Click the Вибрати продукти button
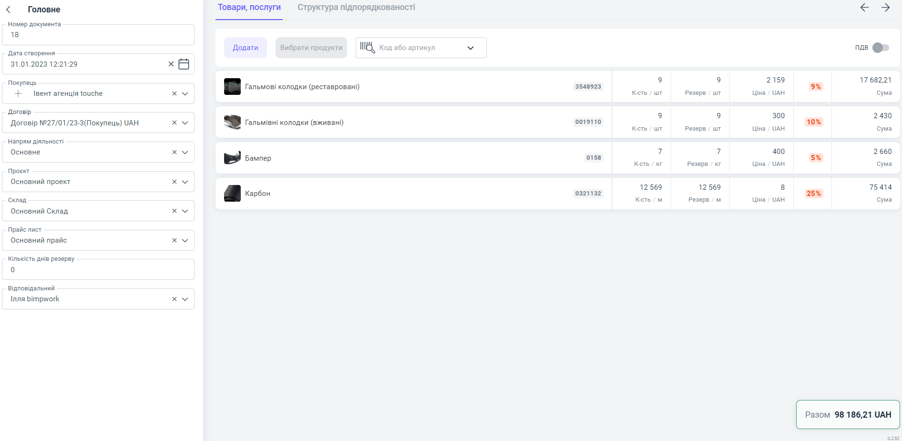 pyautogui.click(x=311, y=48)
